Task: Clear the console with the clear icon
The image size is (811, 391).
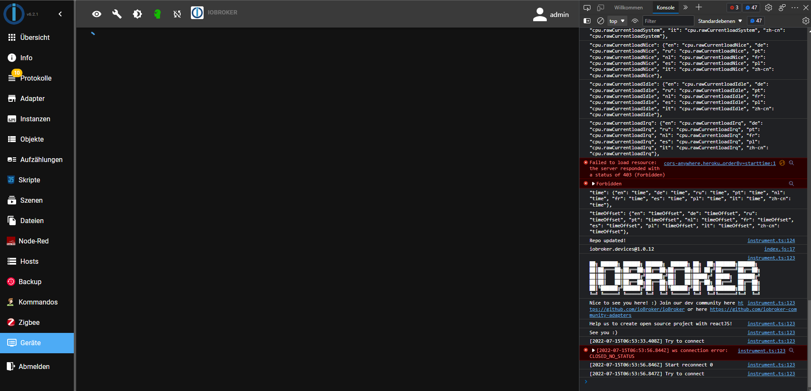Action: (601, 20)
